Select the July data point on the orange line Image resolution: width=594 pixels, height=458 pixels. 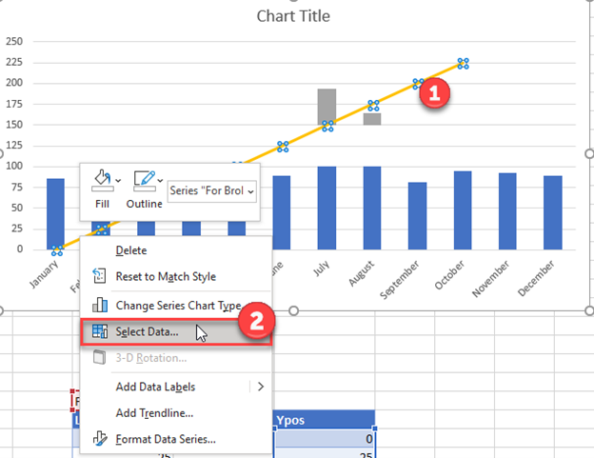[327, 126]
